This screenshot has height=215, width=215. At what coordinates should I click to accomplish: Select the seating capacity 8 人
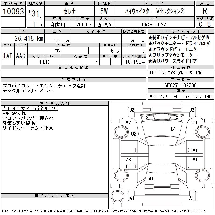coord(116,51)
